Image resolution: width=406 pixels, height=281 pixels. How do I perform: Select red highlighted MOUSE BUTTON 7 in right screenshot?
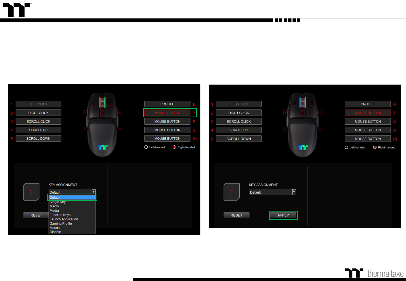pos(368,113)
